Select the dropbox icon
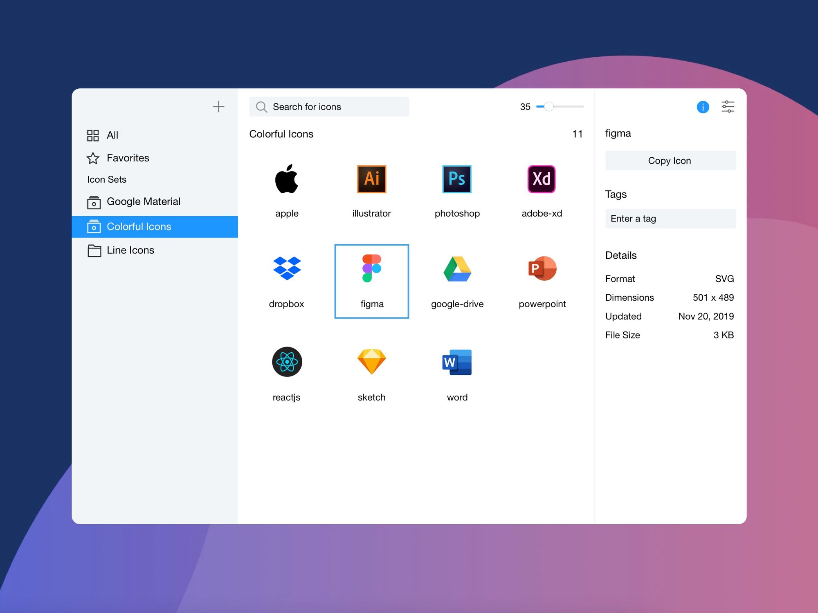The height and width of the screenshot is (613, 818). [287, 269]
